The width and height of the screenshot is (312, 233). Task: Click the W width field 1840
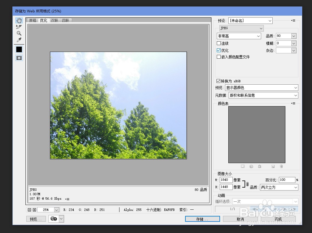(226, 180)
